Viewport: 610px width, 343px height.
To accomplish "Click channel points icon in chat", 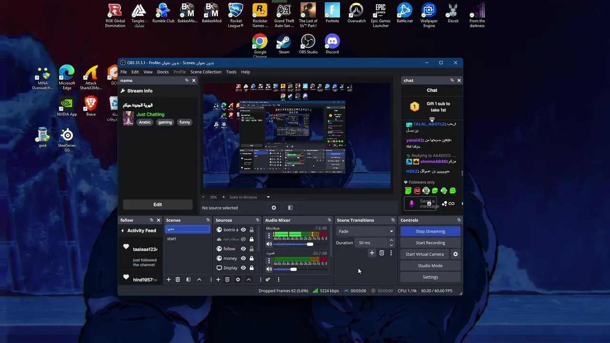I will pyautogui.click(x=444, y=203).
